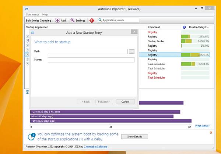
Task: Click the Path input field
Action: coord(88,51)
